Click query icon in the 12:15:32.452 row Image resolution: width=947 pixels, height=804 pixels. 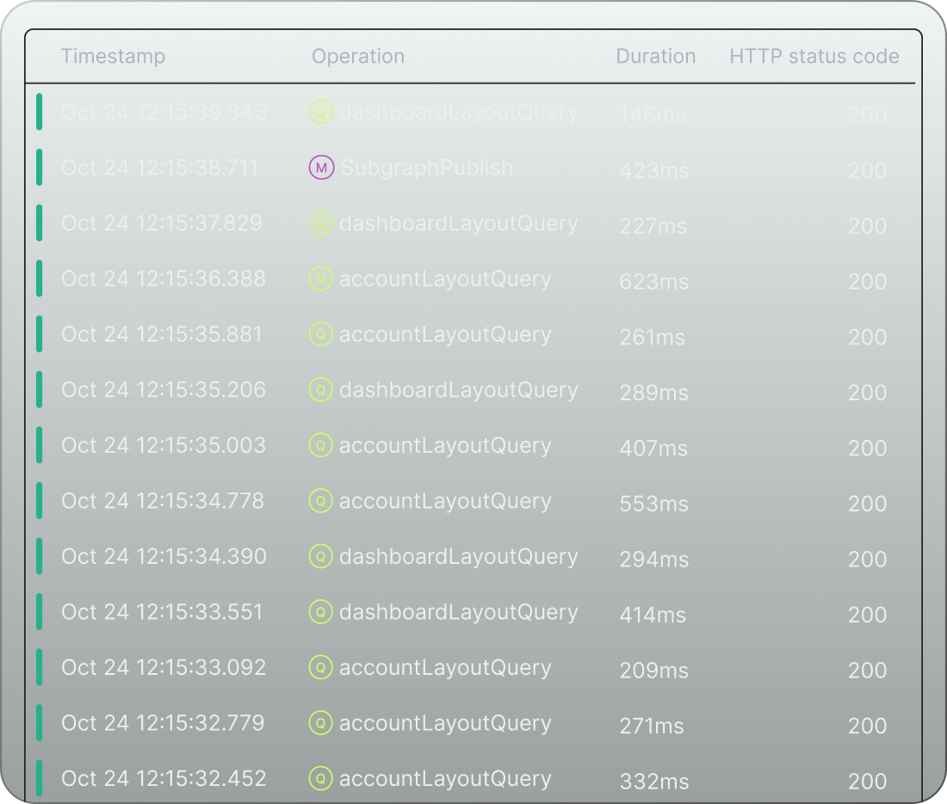point(320,779)
